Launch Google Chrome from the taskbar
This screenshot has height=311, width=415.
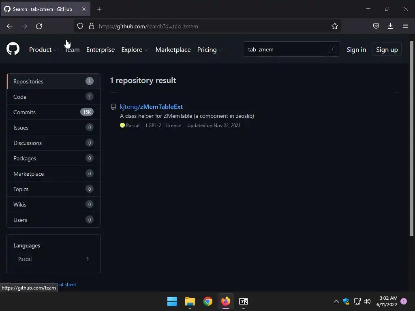click(x=208, y=301)
